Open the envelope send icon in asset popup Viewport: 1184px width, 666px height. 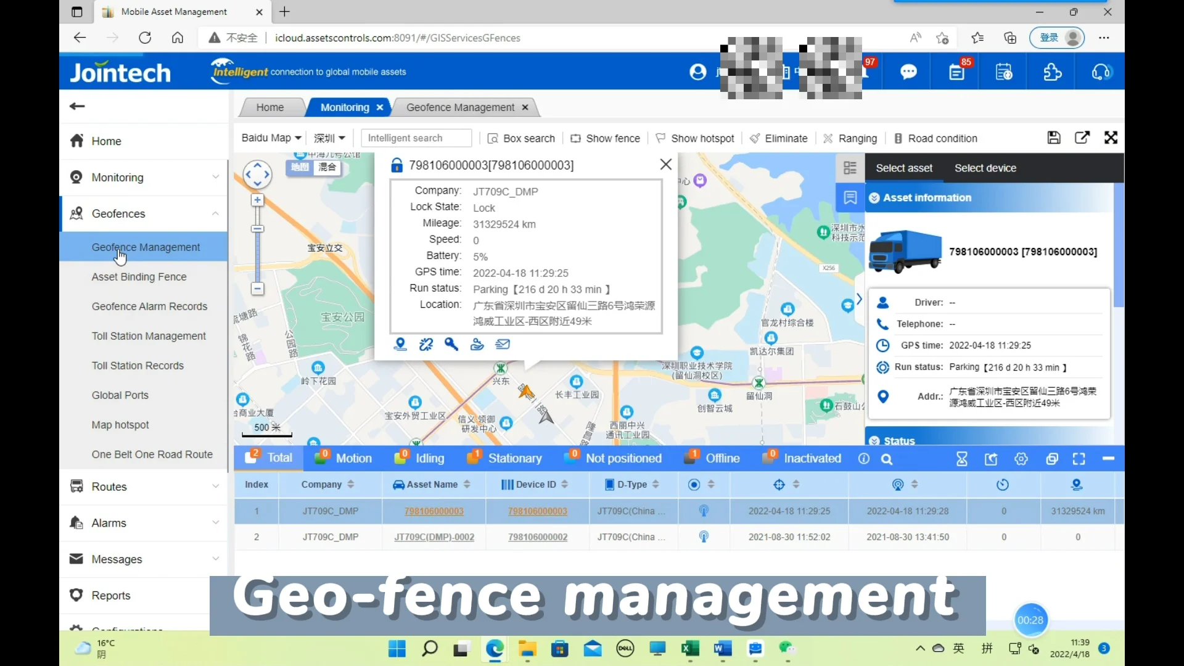(503, 344)
